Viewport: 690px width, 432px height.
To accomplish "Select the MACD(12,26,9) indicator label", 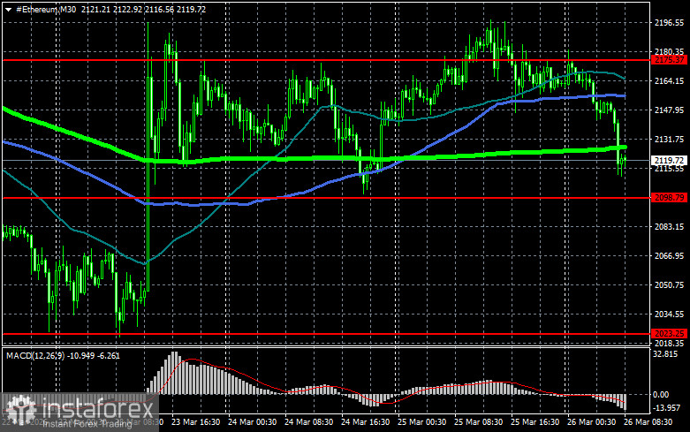I will tap(36, 355).
